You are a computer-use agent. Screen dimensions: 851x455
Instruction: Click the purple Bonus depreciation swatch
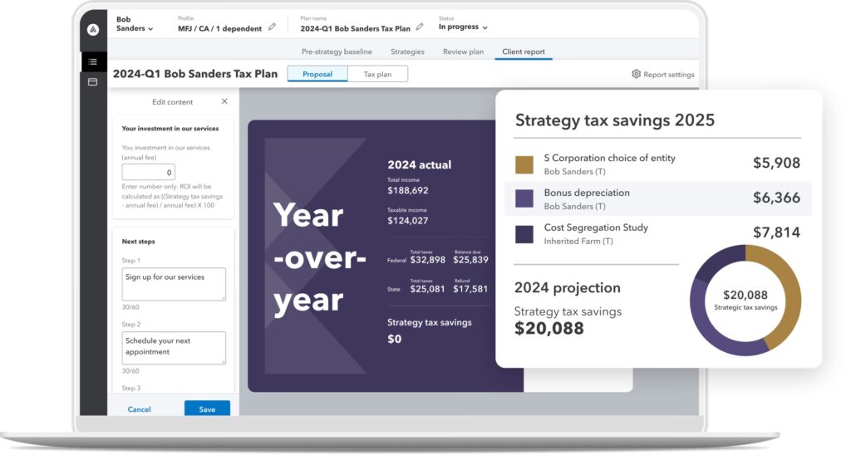[x=524, y=198]
